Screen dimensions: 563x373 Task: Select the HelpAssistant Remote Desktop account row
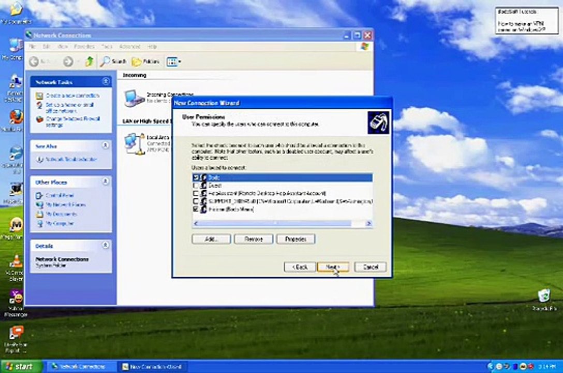click(267, 193)
